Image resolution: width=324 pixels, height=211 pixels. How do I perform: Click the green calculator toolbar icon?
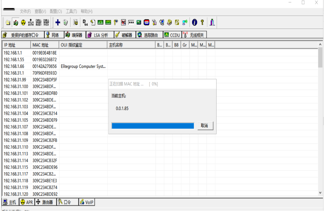(139, 22)
